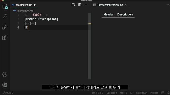
Task: Click the feedback icon in status bar
Action: 163,93
